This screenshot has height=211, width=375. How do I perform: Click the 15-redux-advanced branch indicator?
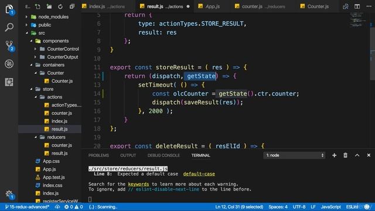[x=27, y=207]
